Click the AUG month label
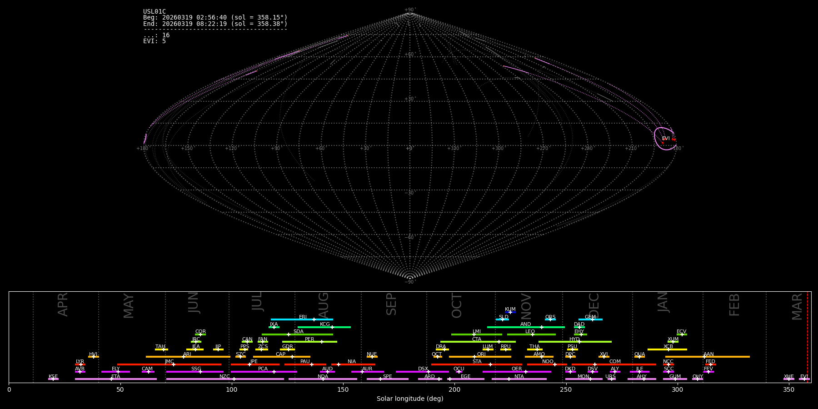 323,305
